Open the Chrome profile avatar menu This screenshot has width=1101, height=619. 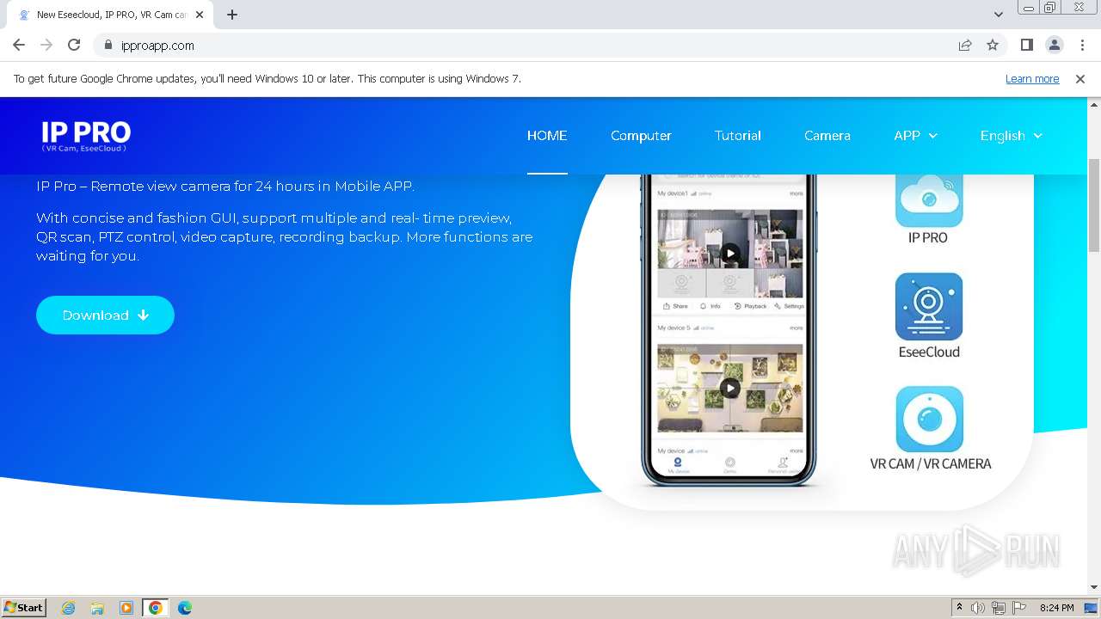[x=1054, y=45]
